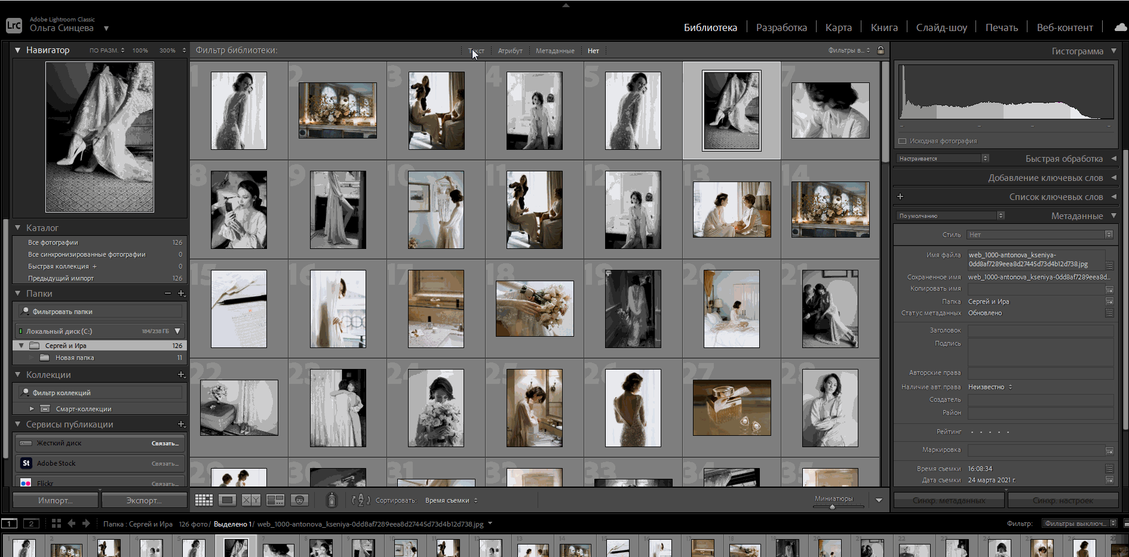This screenshot has width=1129, height=557.
Task: Enable the Исходная фотография checkbox
Action: (902, 141)
